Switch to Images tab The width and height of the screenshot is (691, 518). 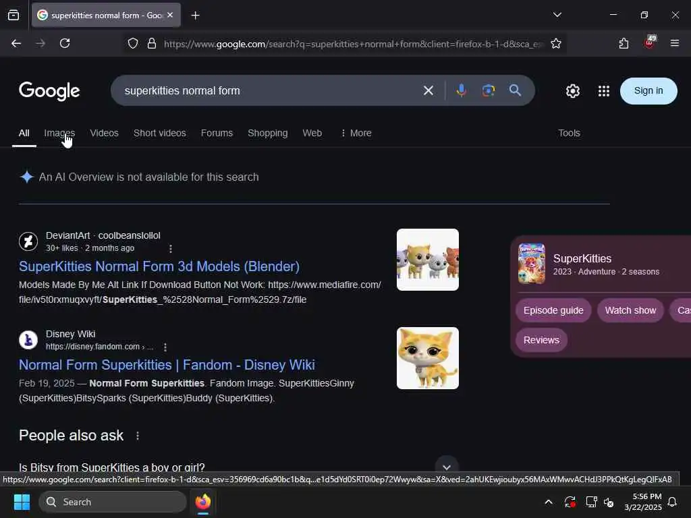click(x=59, y=133)
